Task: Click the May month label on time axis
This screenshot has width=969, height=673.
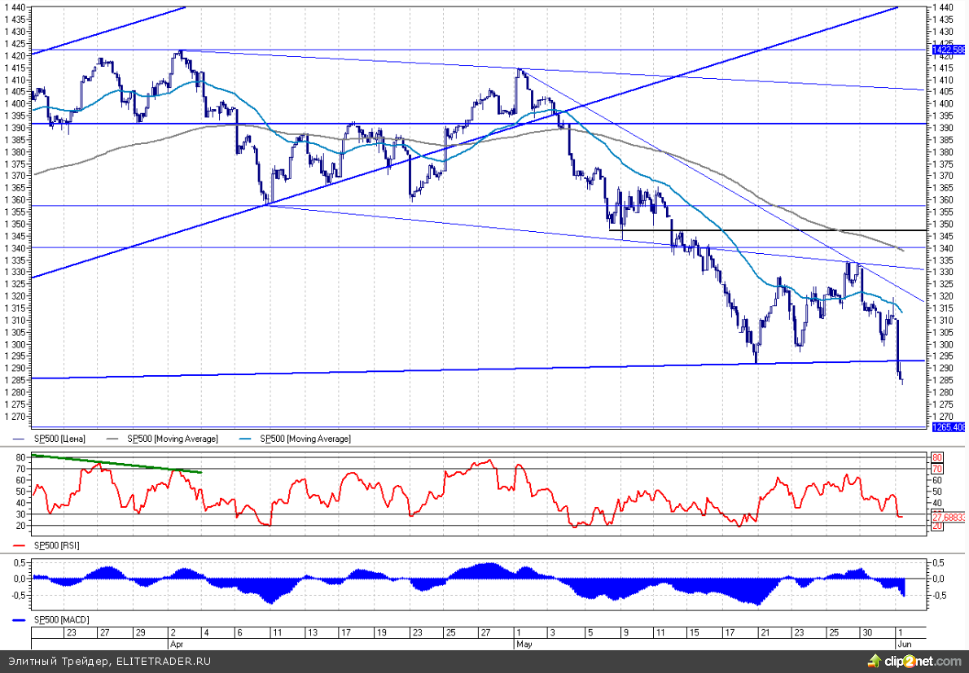Action: point(524,643)
